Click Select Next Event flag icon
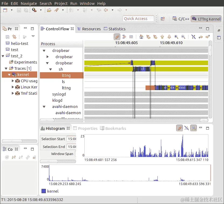Image resolution: width=224 pixels, height=204 pixels. point(155,37)
